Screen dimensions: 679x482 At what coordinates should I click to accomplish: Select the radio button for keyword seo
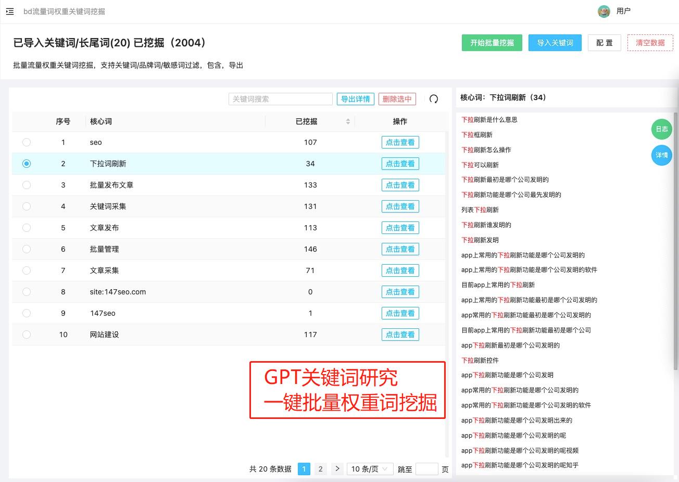[x=27, y=142]
